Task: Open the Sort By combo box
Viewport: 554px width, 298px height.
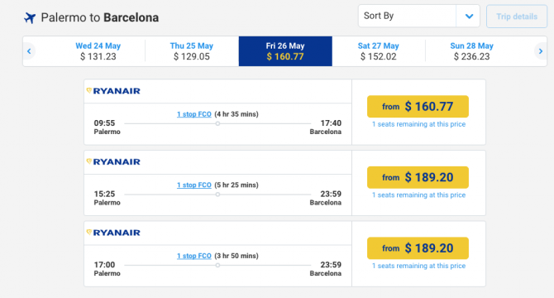Action: 419,16
